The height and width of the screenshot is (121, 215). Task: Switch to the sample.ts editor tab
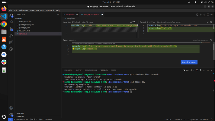pos(70,15)
